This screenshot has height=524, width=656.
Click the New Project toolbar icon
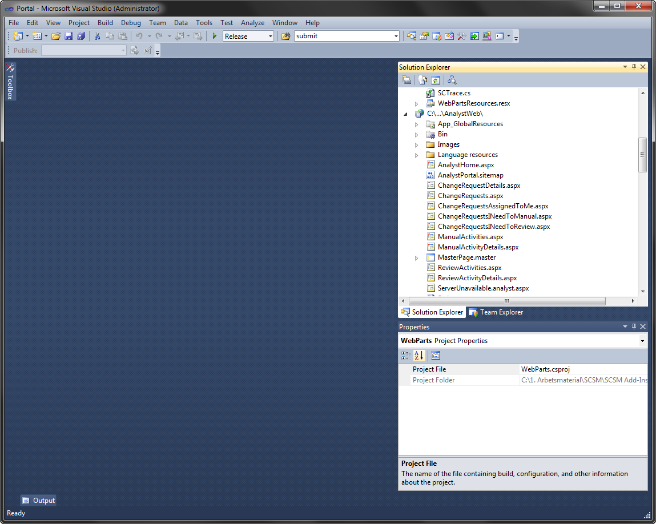(x=18, y=37)
